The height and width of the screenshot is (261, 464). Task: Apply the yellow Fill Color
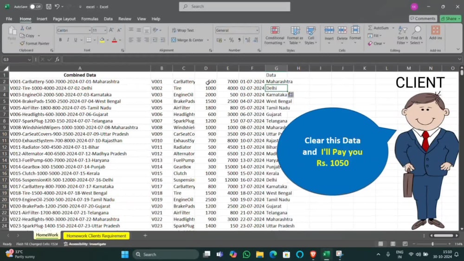(x=102, y=40)
